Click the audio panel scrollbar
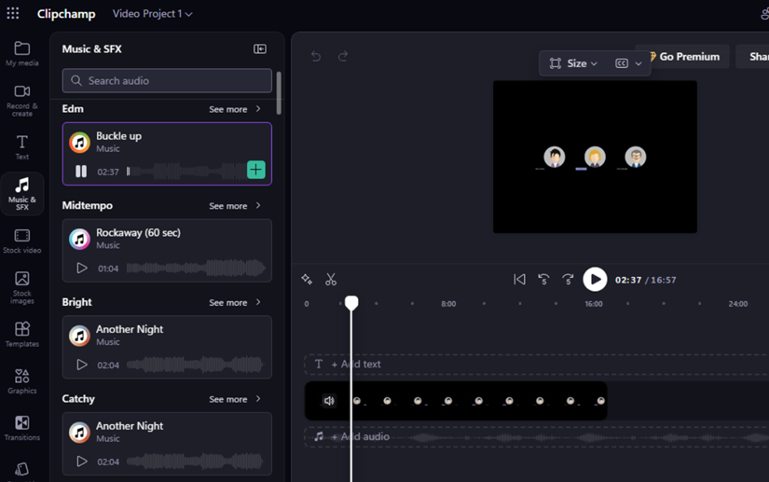Viewport: 769px width, 482px height. (279, 93)
